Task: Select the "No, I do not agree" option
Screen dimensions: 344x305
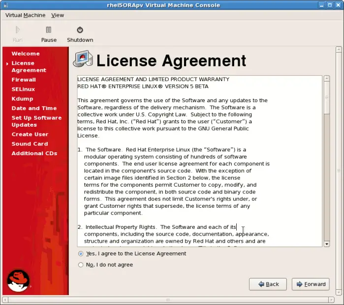Action: coord(81,265)
